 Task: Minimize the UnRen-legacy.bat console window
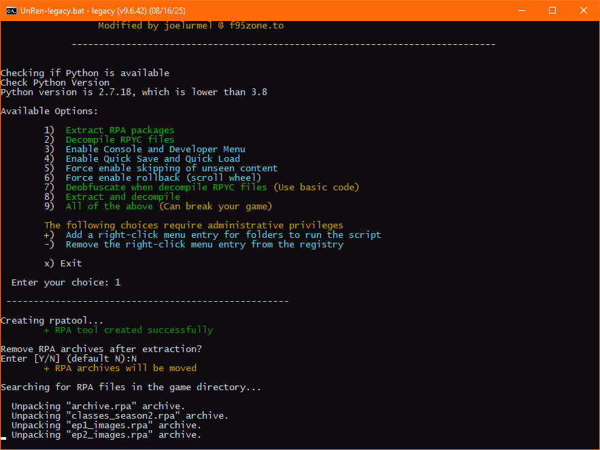(521, 10)
